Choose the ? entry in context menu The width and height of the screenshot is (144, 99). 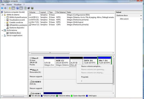[x=95, y=81]
